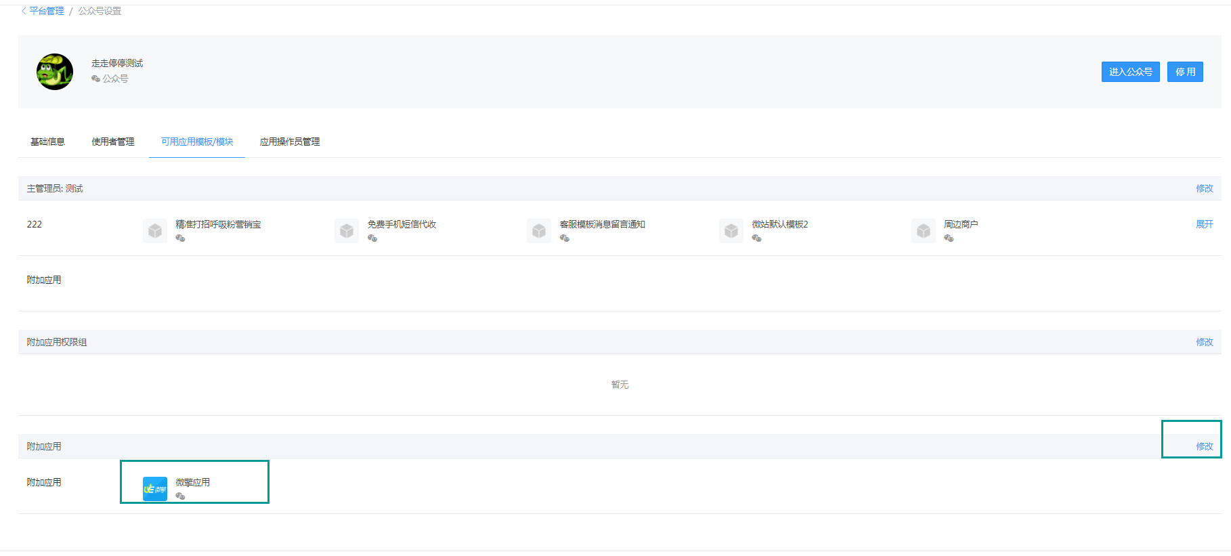Click the 走走停停测试 account avatar

(x=55, y=72)
